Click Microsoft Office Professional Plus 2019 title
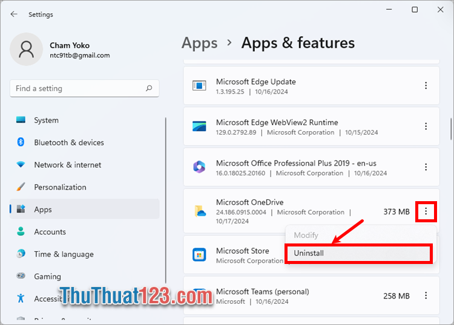This screenshot has width=454, height=325. pos(296,163)
